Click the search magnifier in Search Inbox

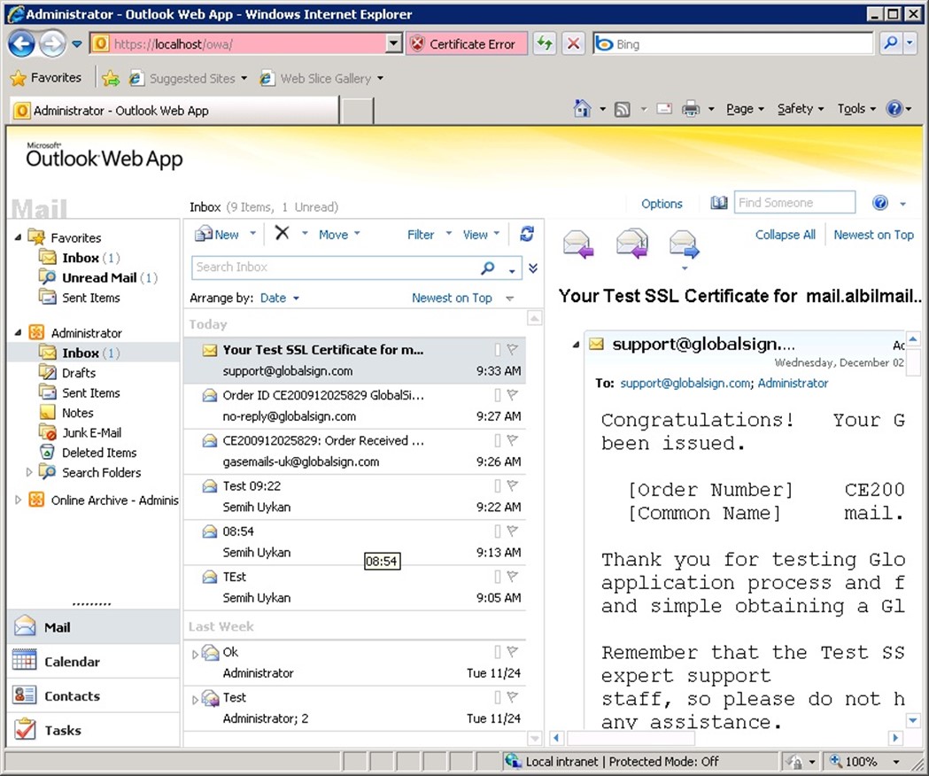pos(487,268)
